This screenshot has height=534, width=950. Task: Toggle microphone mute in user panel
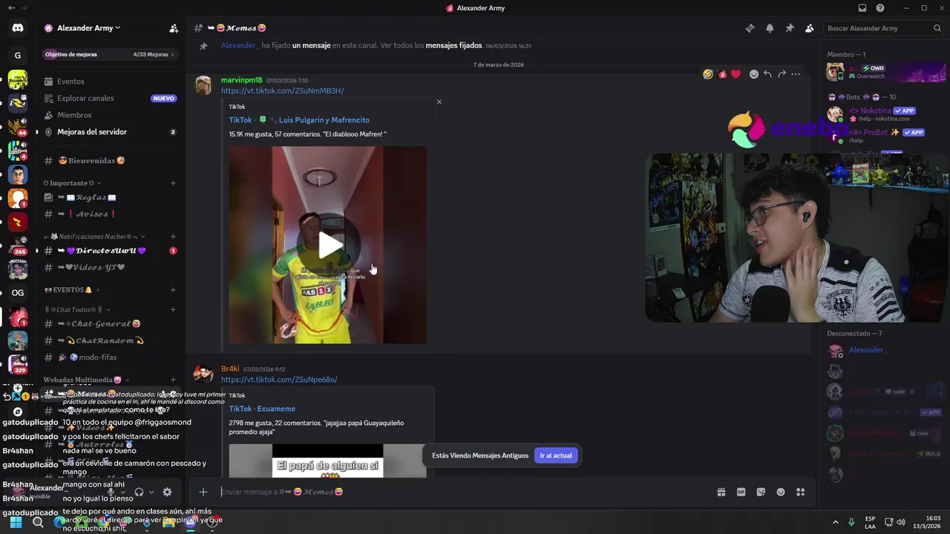111,492
